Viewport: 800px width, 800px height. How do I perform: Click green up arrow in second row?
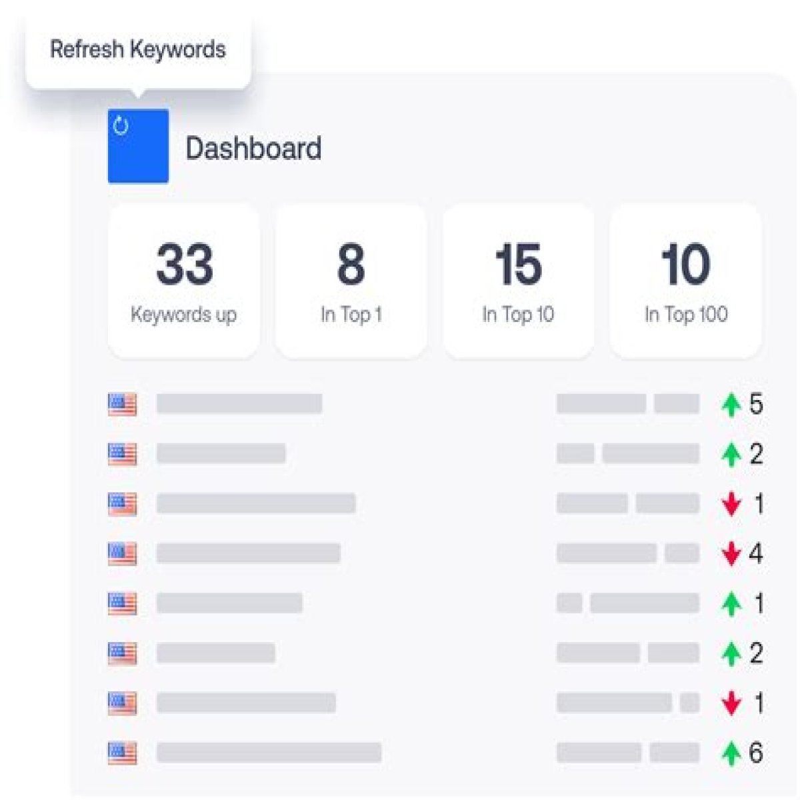(731, 454)
